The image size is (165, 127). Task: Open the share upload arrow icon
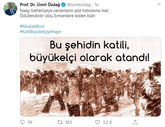[135, 122]
